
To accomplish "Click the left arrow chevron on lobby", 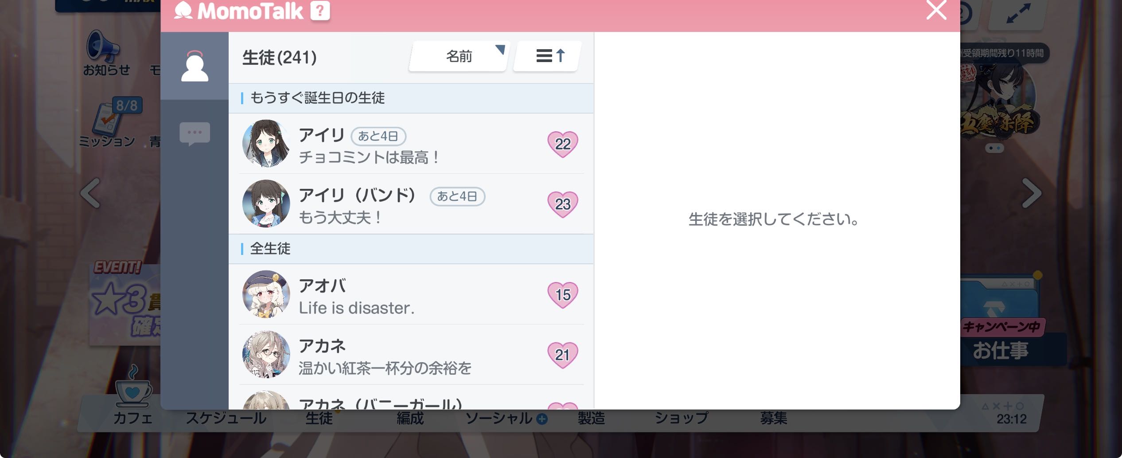I will pos(90,193).
